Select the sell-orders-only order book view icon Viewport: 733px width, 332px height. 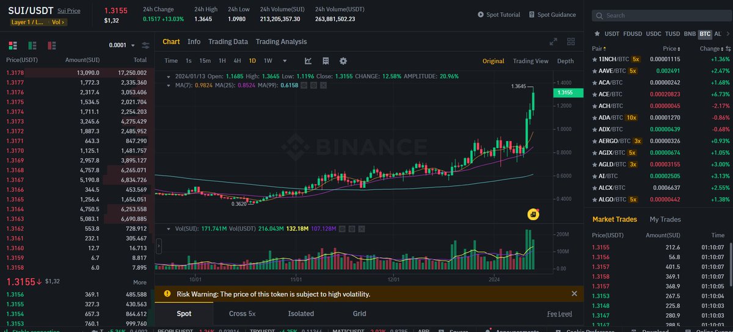(x=52, y=45)
